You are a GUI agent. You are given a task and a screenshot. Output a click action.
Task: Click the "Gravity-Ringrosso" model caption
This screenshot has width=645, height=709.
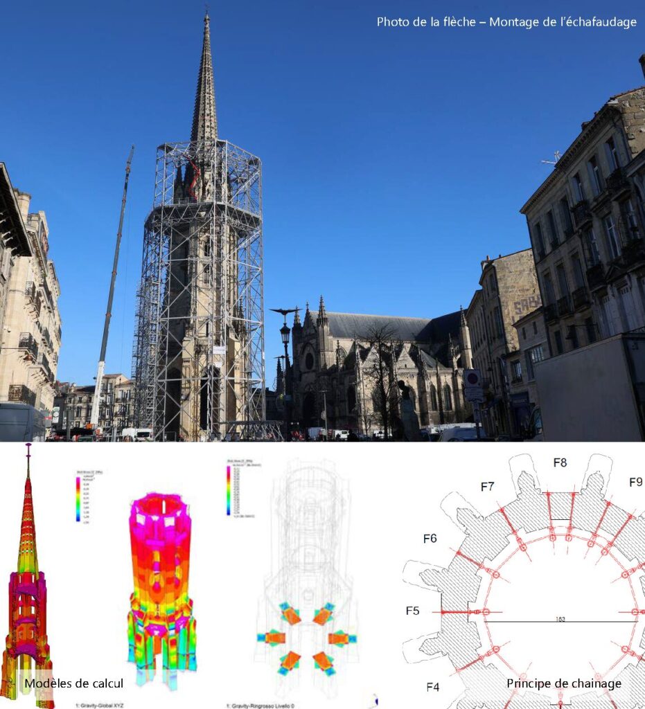[x=260, y=706]
